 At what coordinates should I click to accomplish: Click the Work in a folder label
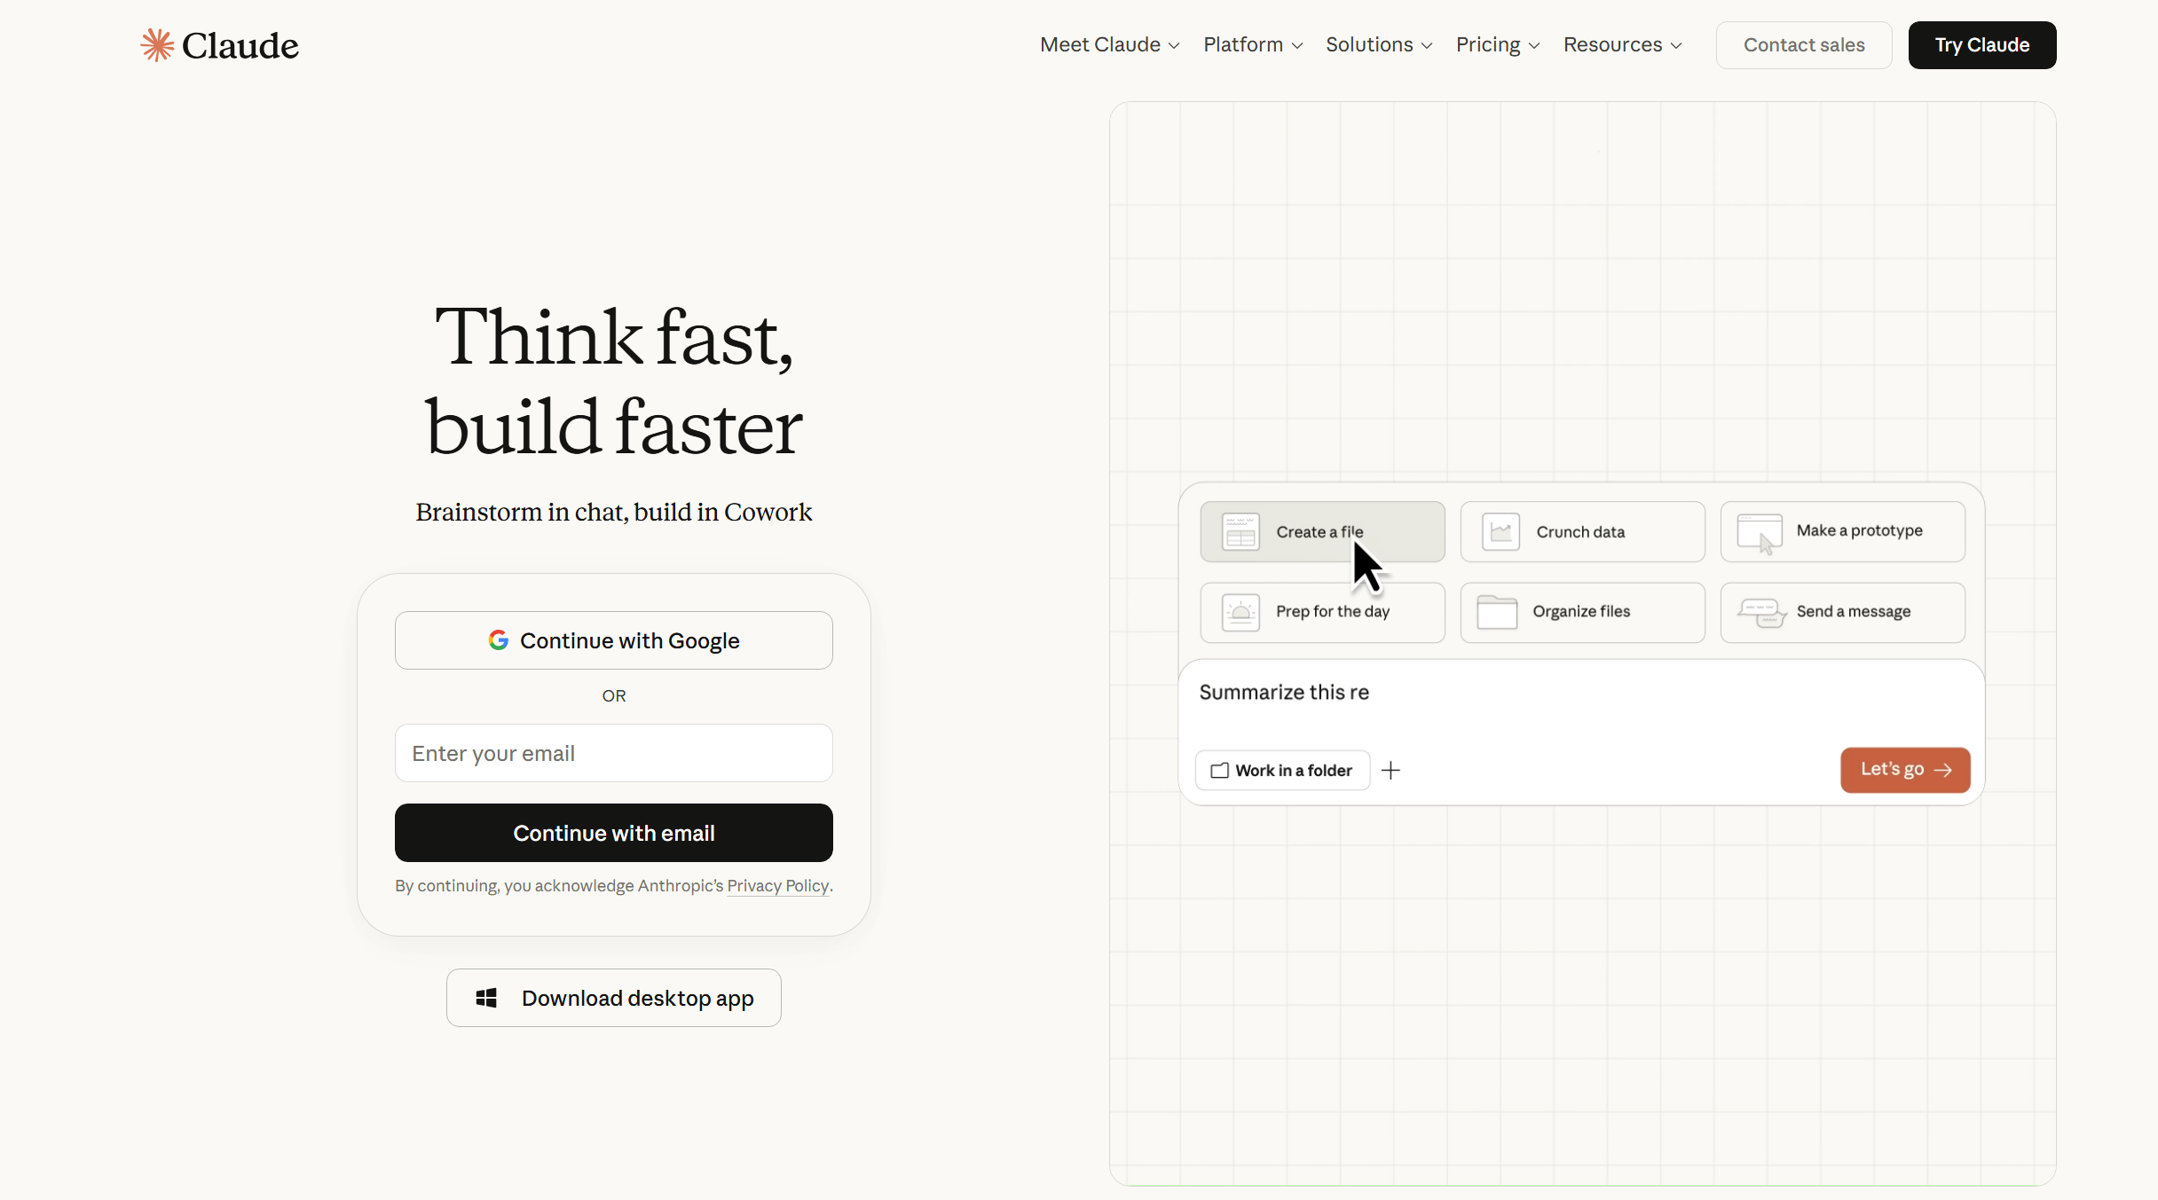(x=1293, y=770)
